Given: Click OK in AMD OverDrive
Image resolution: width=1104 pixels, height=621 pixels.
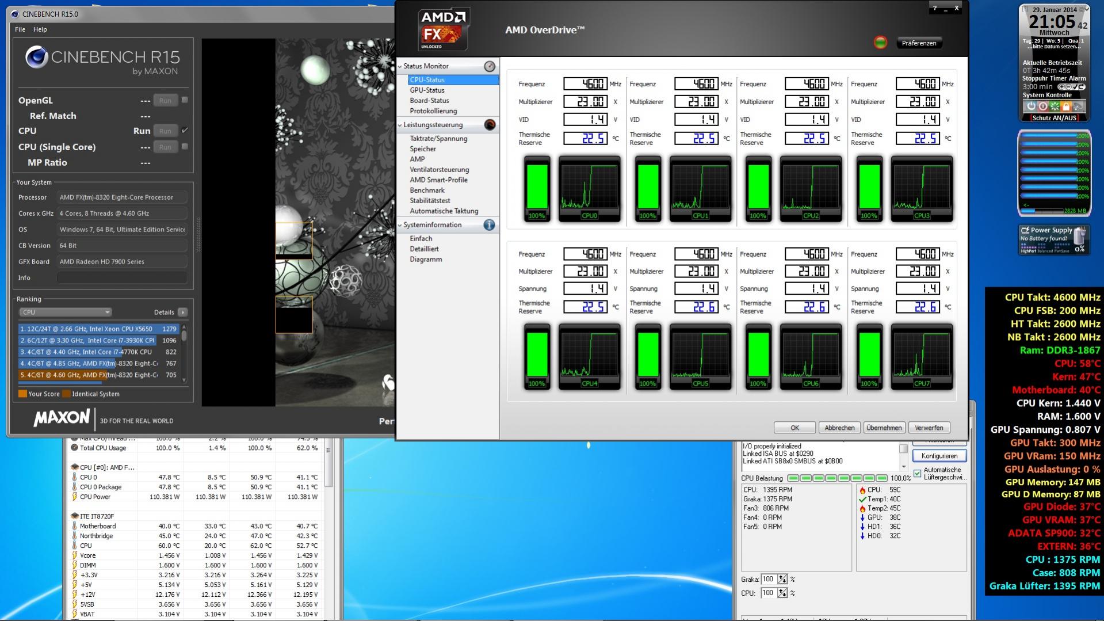Looking at the screenshot, I should point(794,428).
